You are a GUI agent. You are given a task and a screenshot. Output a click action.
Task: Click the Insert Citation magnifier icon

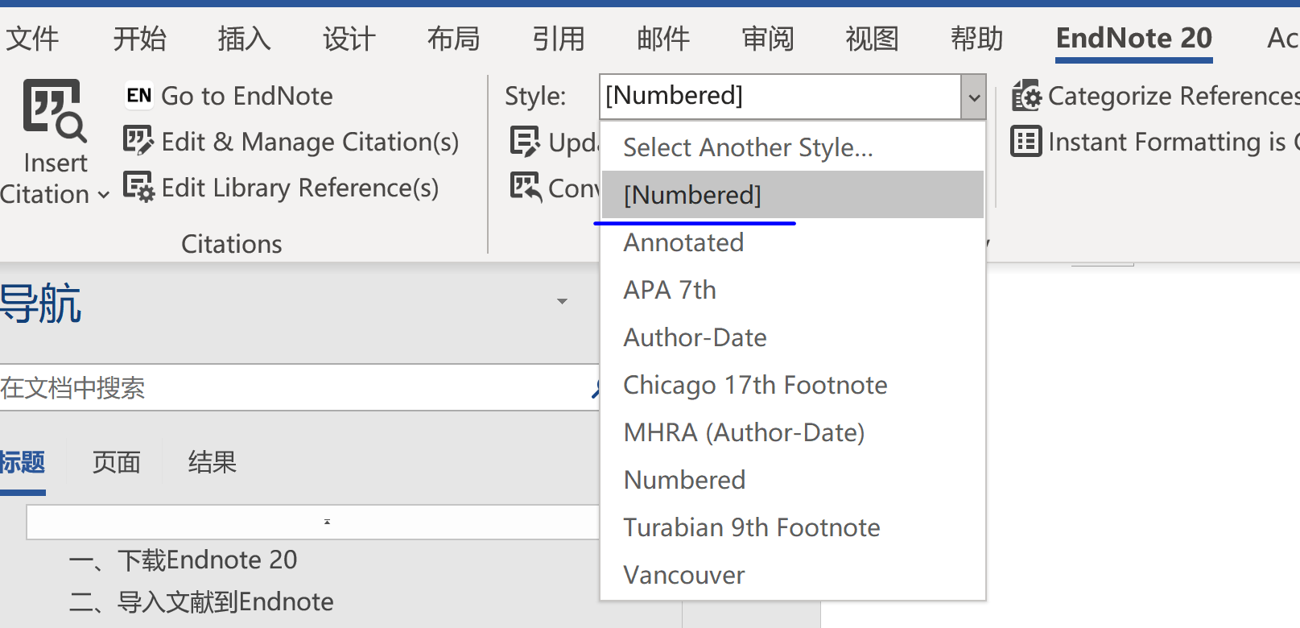(x=55, y=110)
